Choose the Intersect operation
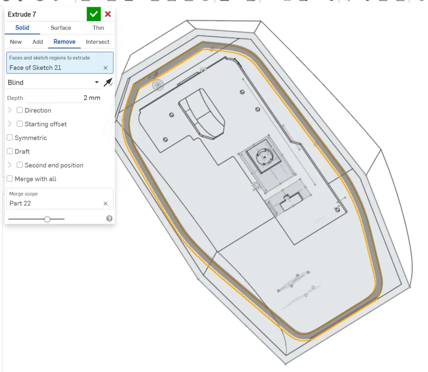The image size is (428, 372). coord(98,42)
